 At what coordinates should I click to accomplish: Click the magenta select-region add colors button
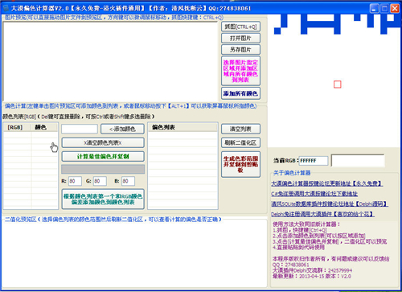pyautogui.click(x=240, y=71)
